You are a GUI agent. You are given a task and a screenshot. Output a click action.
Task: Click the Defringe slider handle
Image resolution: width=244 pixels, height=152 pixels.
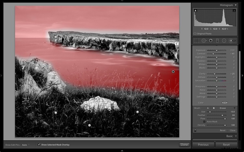pyautogui.click(x=216, y=97)
